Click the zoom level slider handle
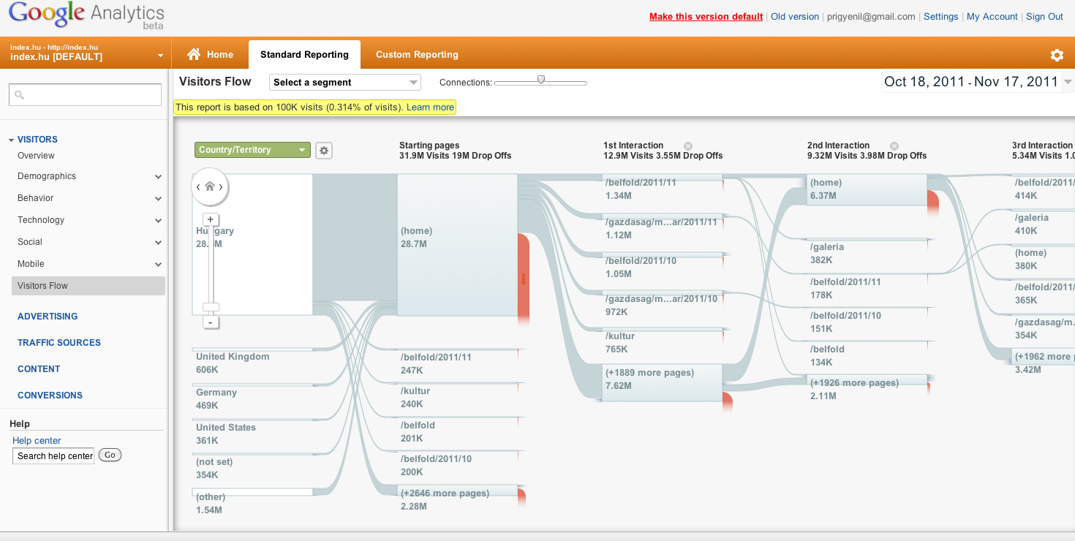Screen dimensions: 1075x541 [x=211, y=308]
